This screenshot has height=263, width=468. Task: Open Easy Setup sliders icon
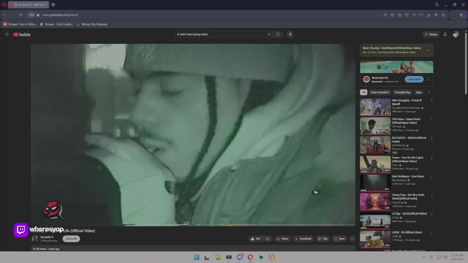coord(436,15)
